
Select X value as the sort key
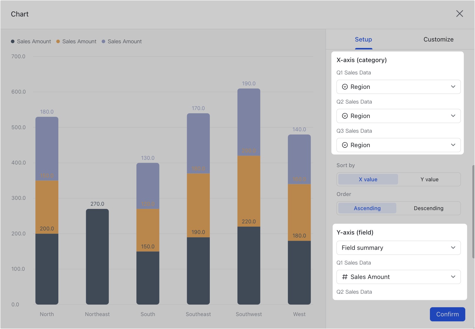pyautogui.click(x=367, y=179)
